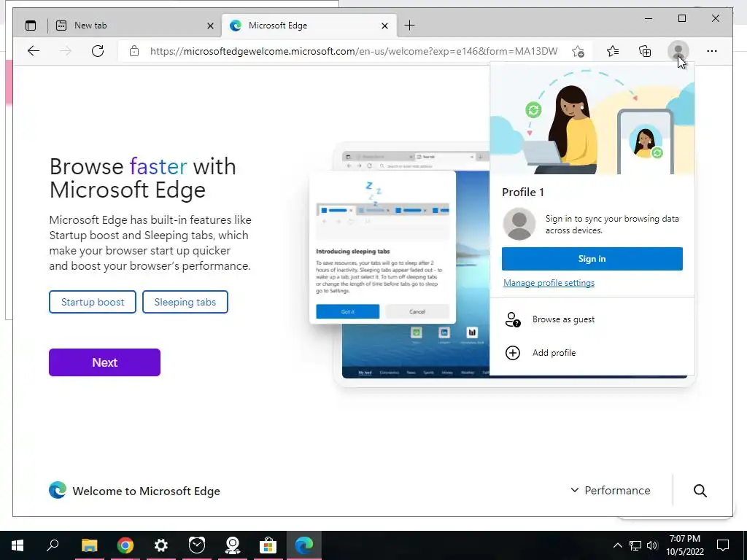Open the Favorites list
Image resolution: width=747 pixels, height=560 pixels.
tap(613, 51)
